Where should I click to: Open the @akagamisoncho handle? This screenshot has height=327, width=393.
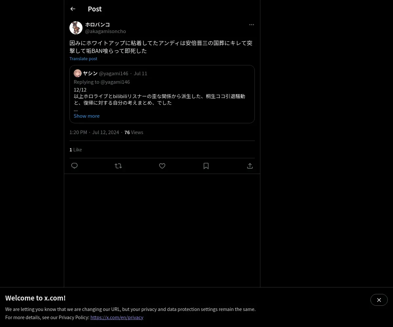[105, 31]
